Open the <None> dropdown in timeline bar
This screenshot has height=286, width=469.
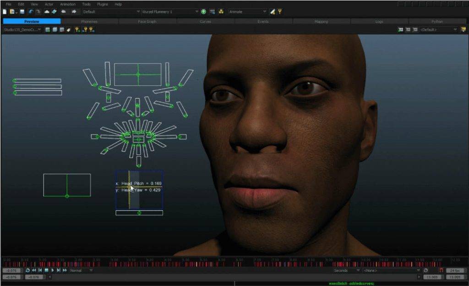[x=392, y=270]
